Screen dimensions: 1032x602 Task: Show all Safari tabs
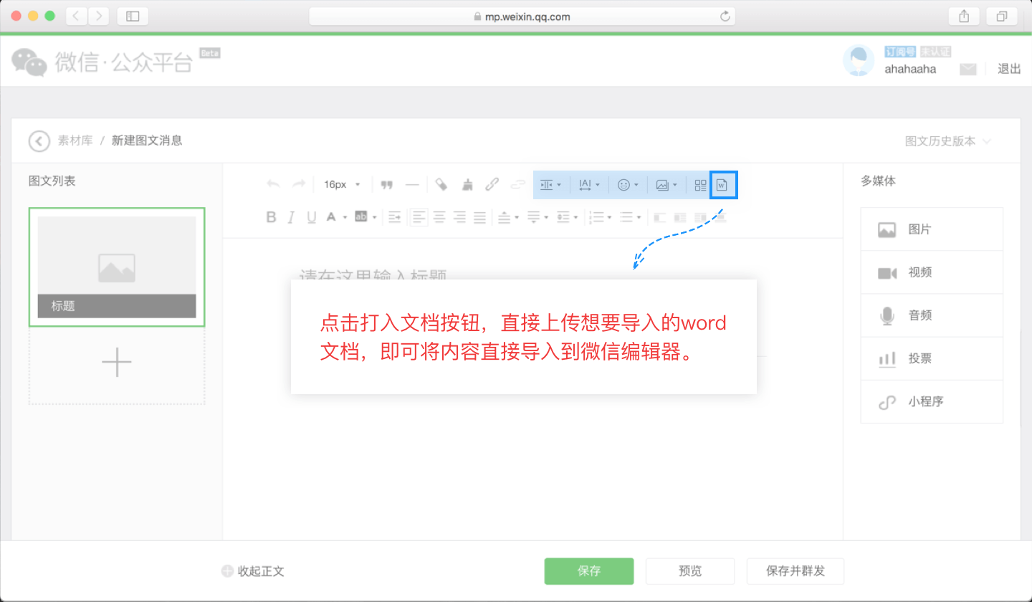[1001, 16]
